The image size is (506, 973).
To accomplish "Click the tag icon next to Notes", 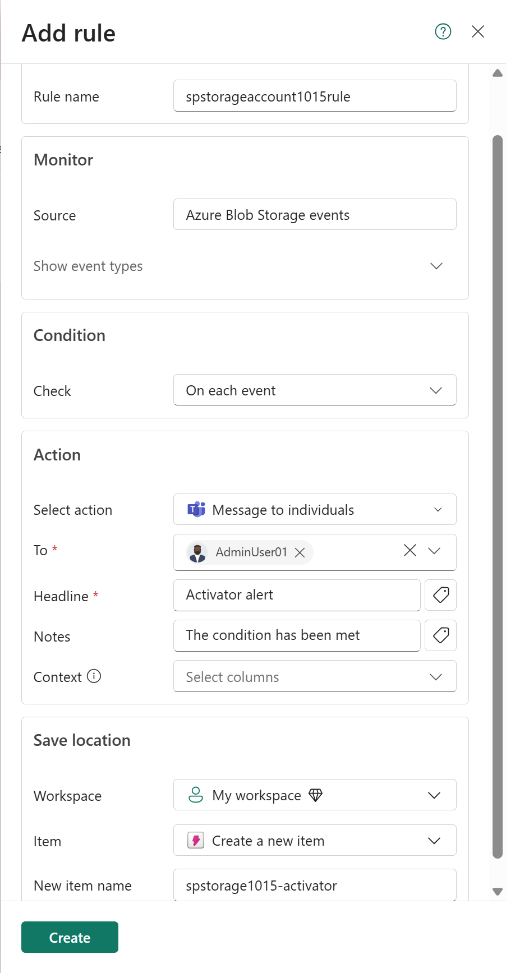I will tap(440, 635).
